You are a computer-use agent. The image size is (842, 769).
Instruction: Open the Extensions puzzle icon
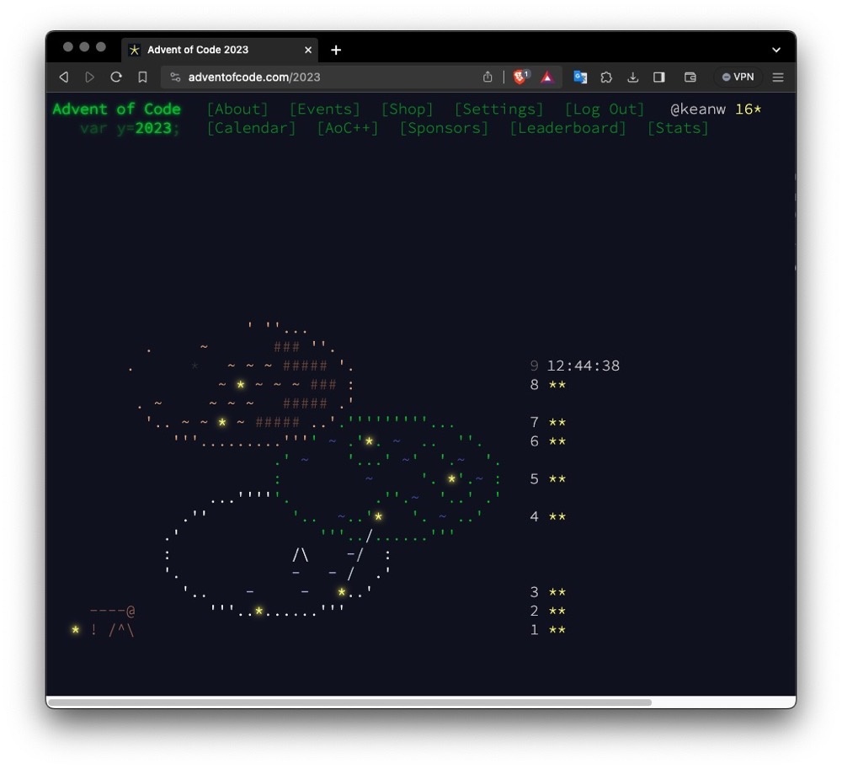coord(606,77)
